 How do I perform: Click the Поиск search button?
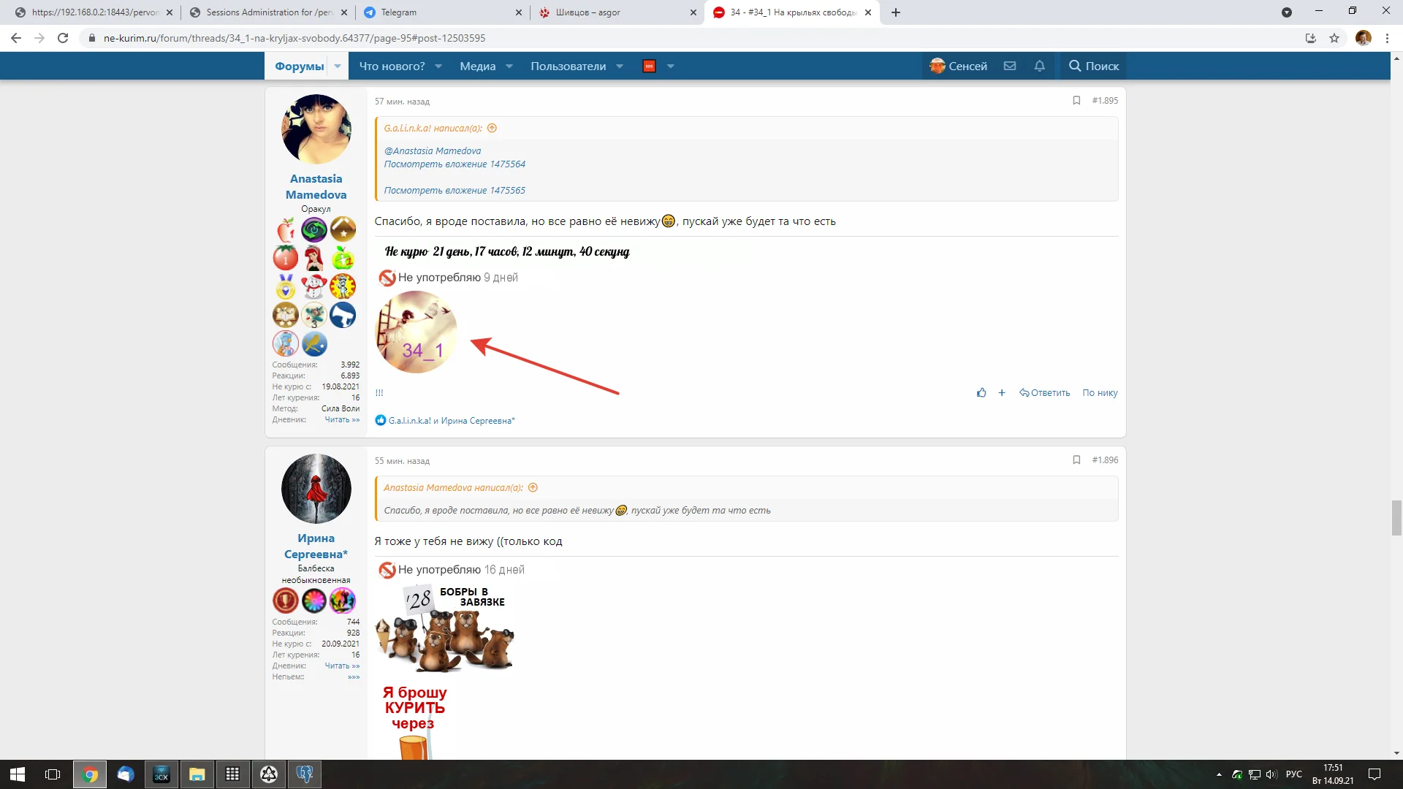(x=1094, y=66)
